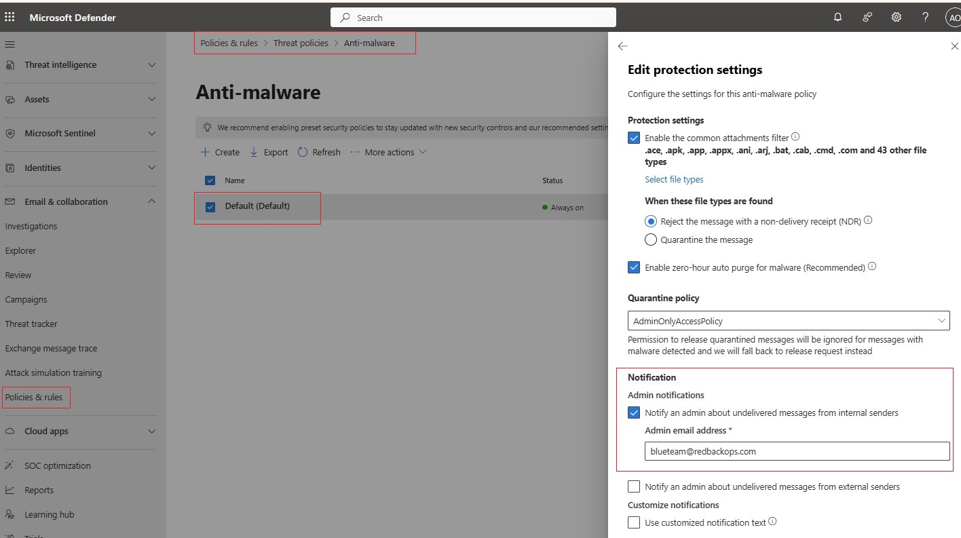Image resolution: width=961 pixels, height=538 pixels.
Task: Open the community people icon in header
Action: tap(867, 18)
